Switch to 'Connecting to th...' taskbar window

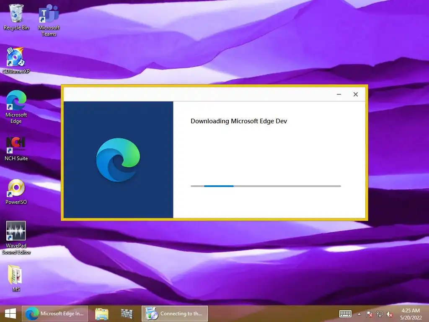tap(175, 314)
